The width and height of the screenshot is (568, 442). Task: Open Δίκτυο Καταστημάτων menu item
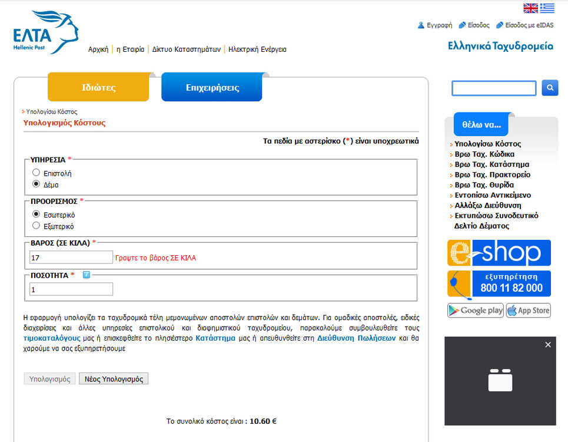[186, 50]
